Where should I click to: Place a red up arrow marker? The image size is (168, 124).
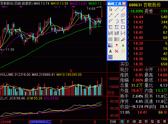(x=117, y=45)
